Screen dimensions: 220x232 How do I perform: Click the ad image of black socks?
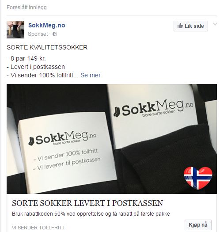click(112, 139)
